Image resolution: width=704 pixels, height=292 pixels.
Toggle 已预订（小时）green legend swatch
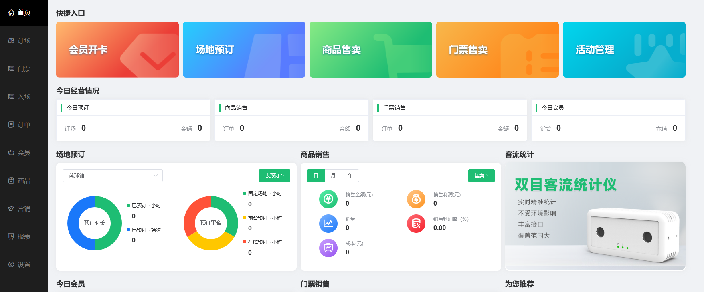128,206
